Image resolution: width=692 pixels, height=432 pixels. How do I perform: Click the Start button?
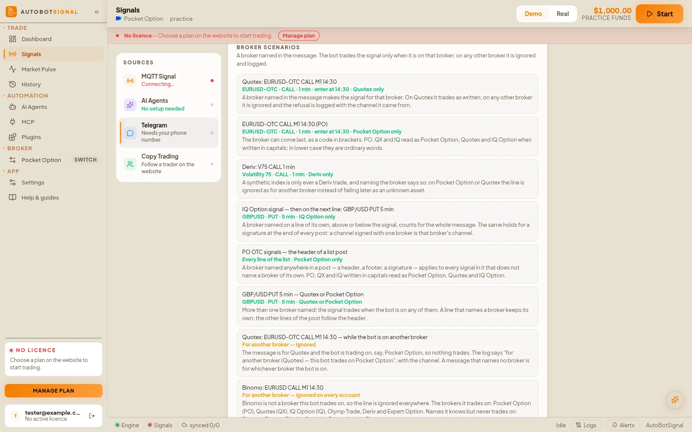[x=660, y=14]
